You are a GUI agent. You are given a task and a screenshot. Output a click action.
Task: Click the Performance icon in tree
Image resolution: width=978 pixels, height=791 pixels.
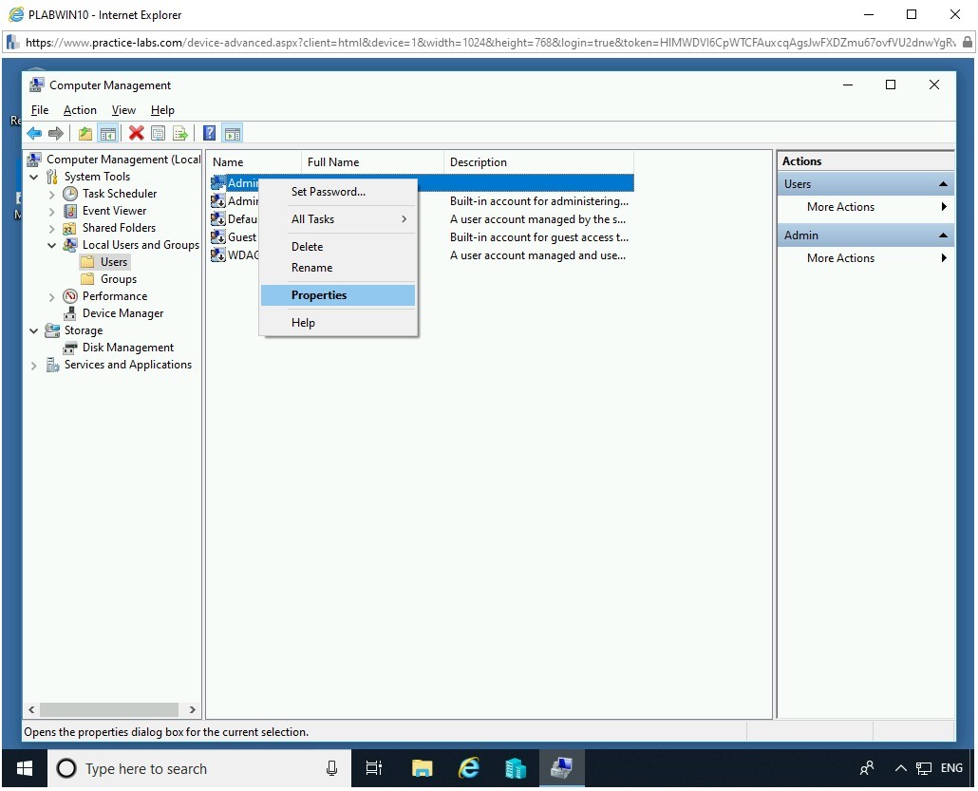70,295
